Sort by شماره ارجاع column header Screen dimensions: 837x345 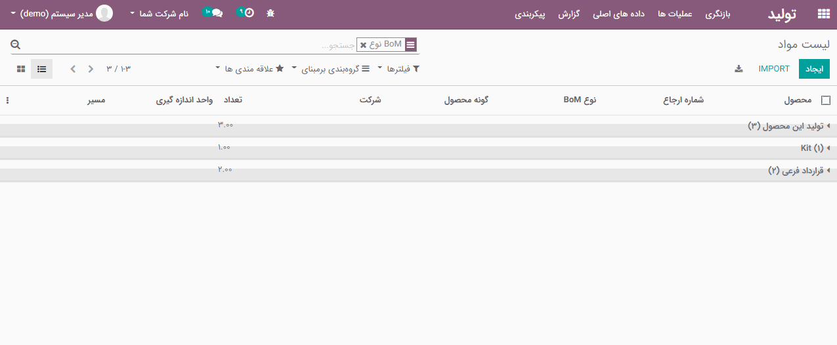point(683,100)
